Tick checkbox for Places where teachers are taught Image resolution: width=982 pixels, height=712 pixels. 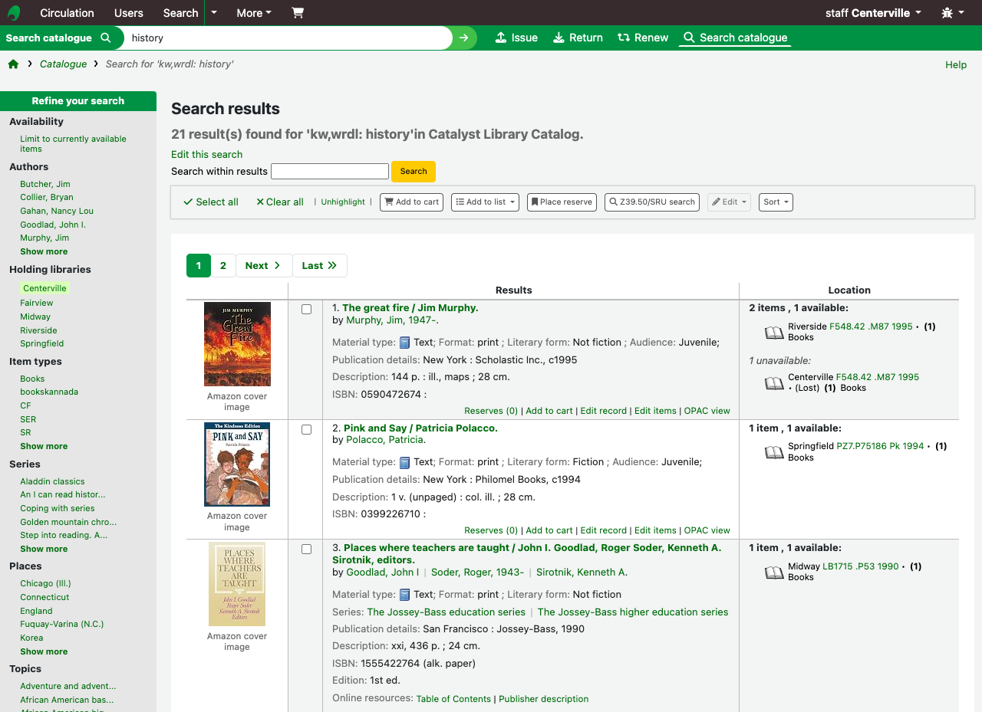coord(307,550)
